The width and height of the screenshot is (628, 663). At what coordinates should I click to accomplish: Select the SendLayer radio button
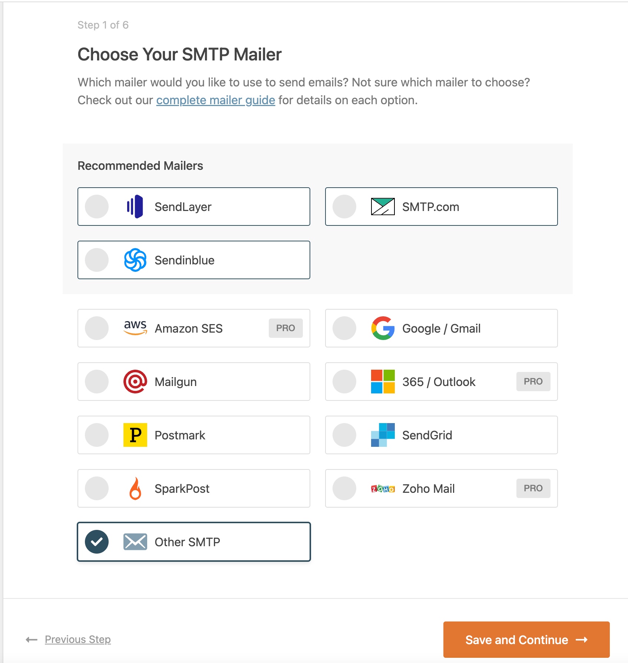(x=97, y=207)
